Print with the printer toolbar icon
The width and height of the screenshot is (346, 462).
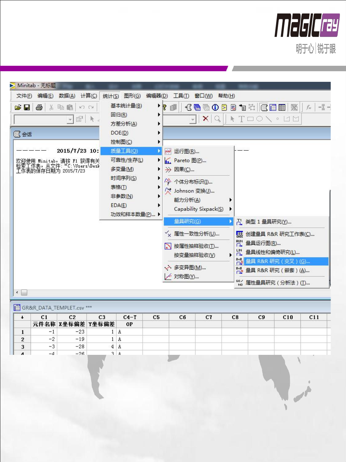pyautogui.click(x=39, y=107)
